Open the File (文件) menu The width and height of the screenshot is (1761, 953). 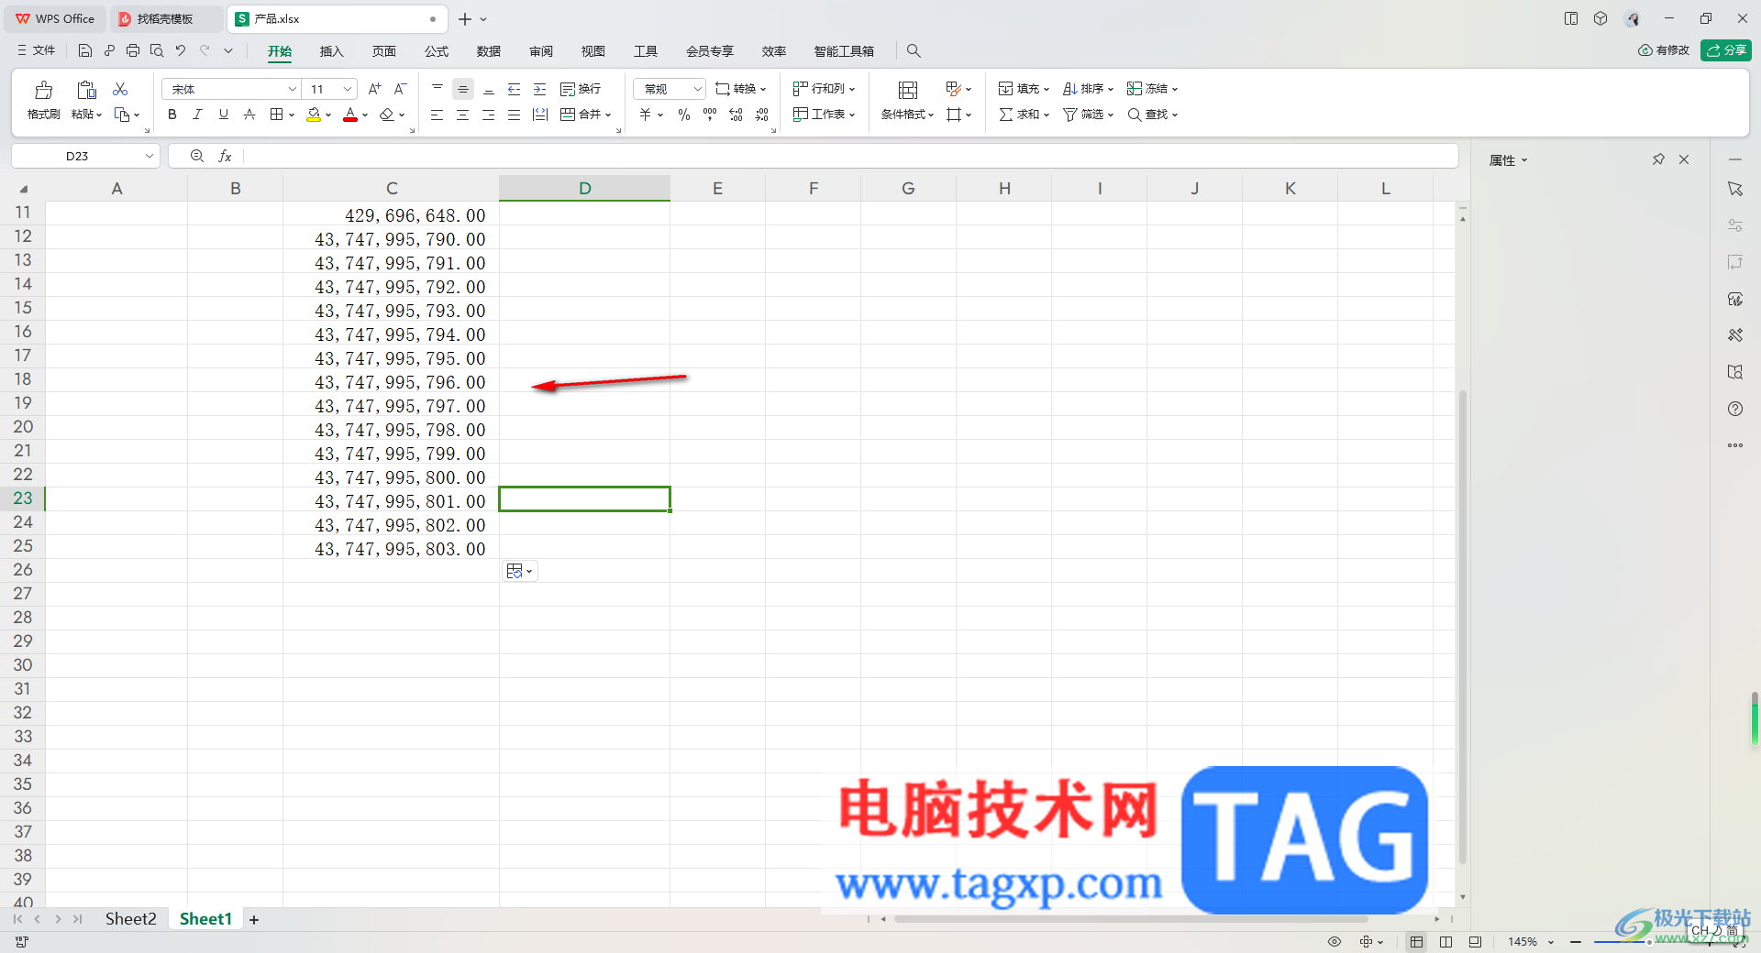(x=37, y=51)
